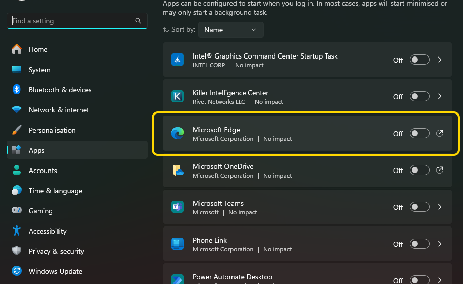Image resolution: width=463 pixels, height=284 pixels.
Task: Click the Power Automate Desktop app icon
Action: (178, 279)
